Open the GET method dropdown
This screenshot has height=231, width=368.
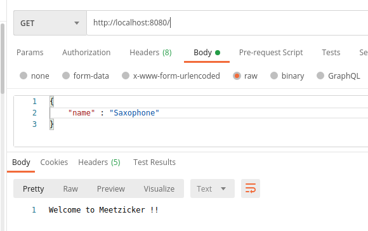[50, 23]
